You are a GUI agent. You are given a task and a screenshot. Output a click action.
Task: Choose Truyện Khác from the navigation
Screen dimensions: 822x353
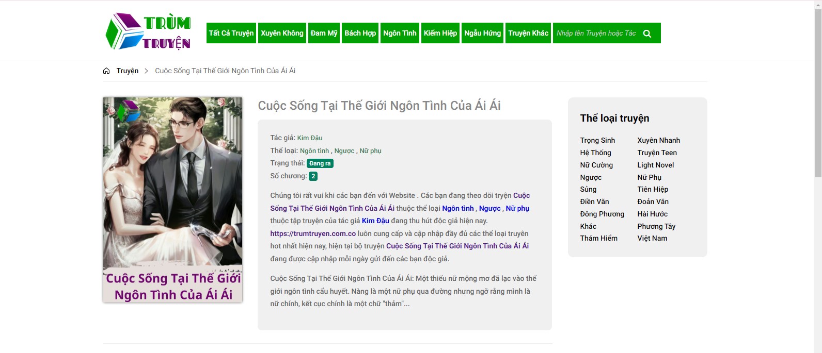pos(528,33)
